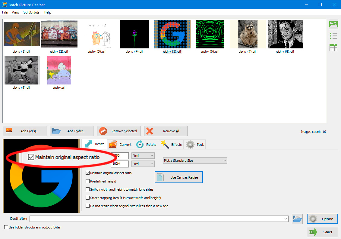Uncheck Maintain original aspect ratio
The height and width of the screenshot is (239, 341).
(87, 173)
